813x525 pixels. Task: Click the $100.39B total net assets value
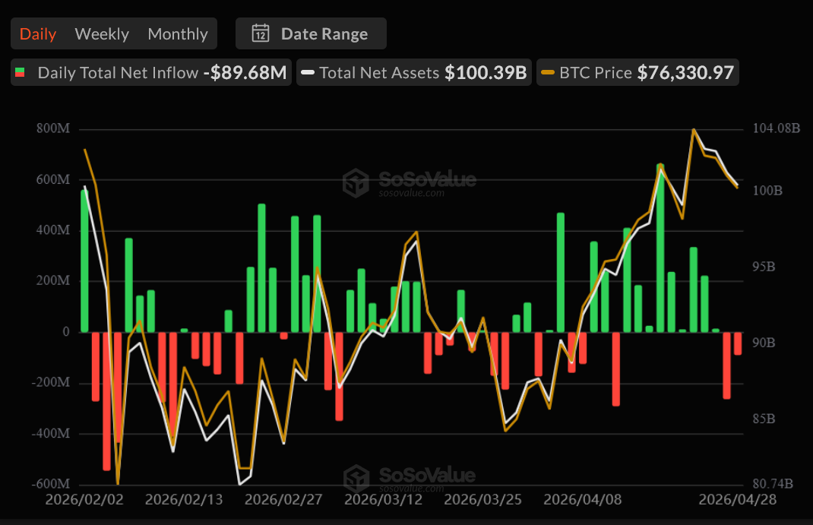pyautogui.click(x=486, y=73)
